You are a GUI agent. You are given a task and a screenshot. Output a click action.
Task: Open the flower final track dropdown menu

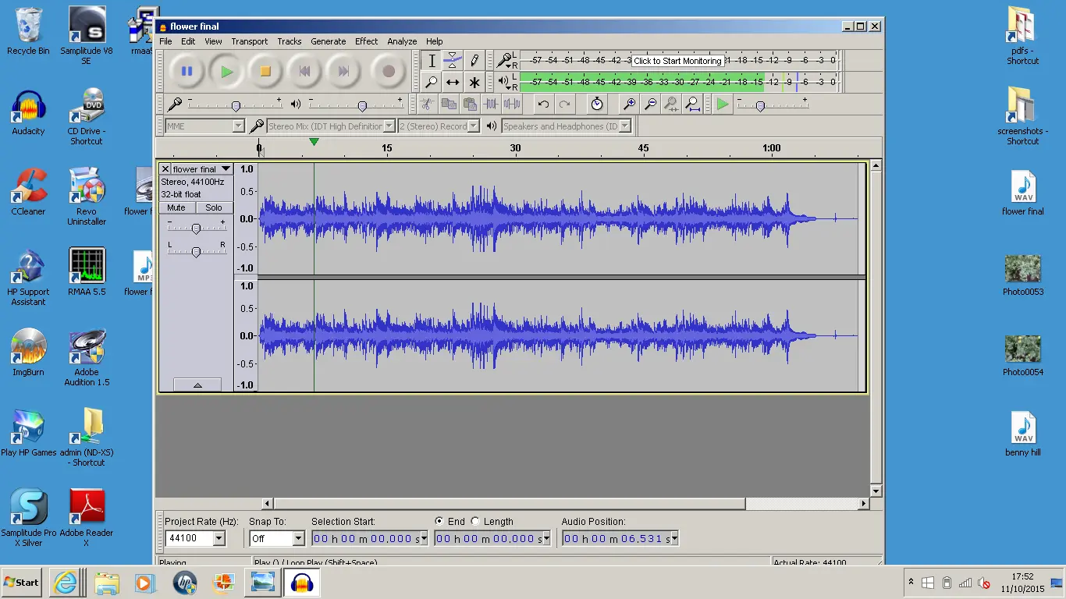tap(202, 169)
